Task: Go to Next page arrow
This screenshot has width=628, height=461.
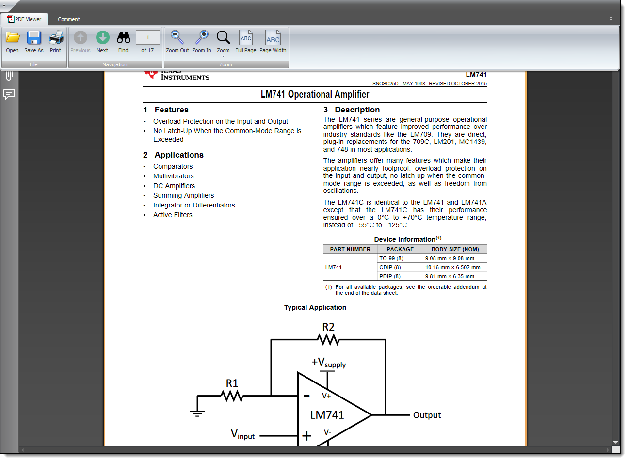Action: (102, 37)
